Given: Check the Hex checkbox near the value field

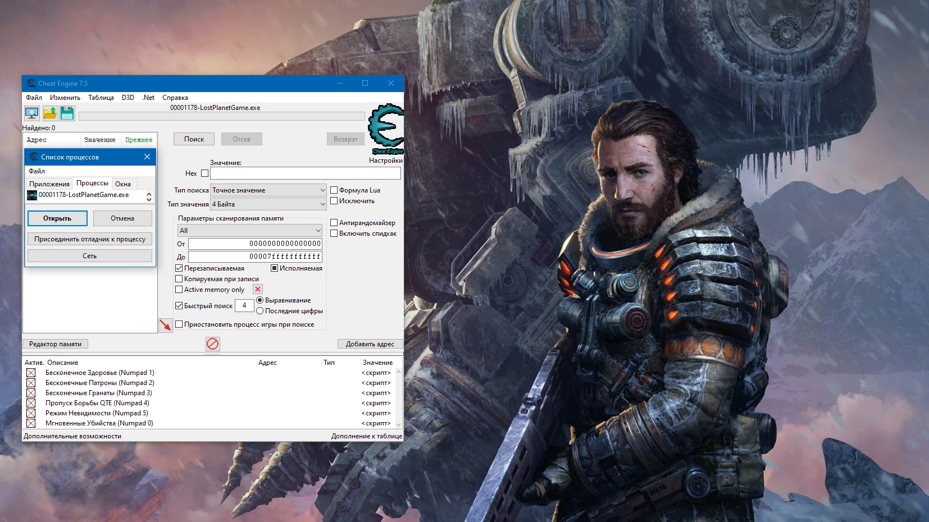Looking at the screenshot, I should pyautogui.click(x=203, y=173).
